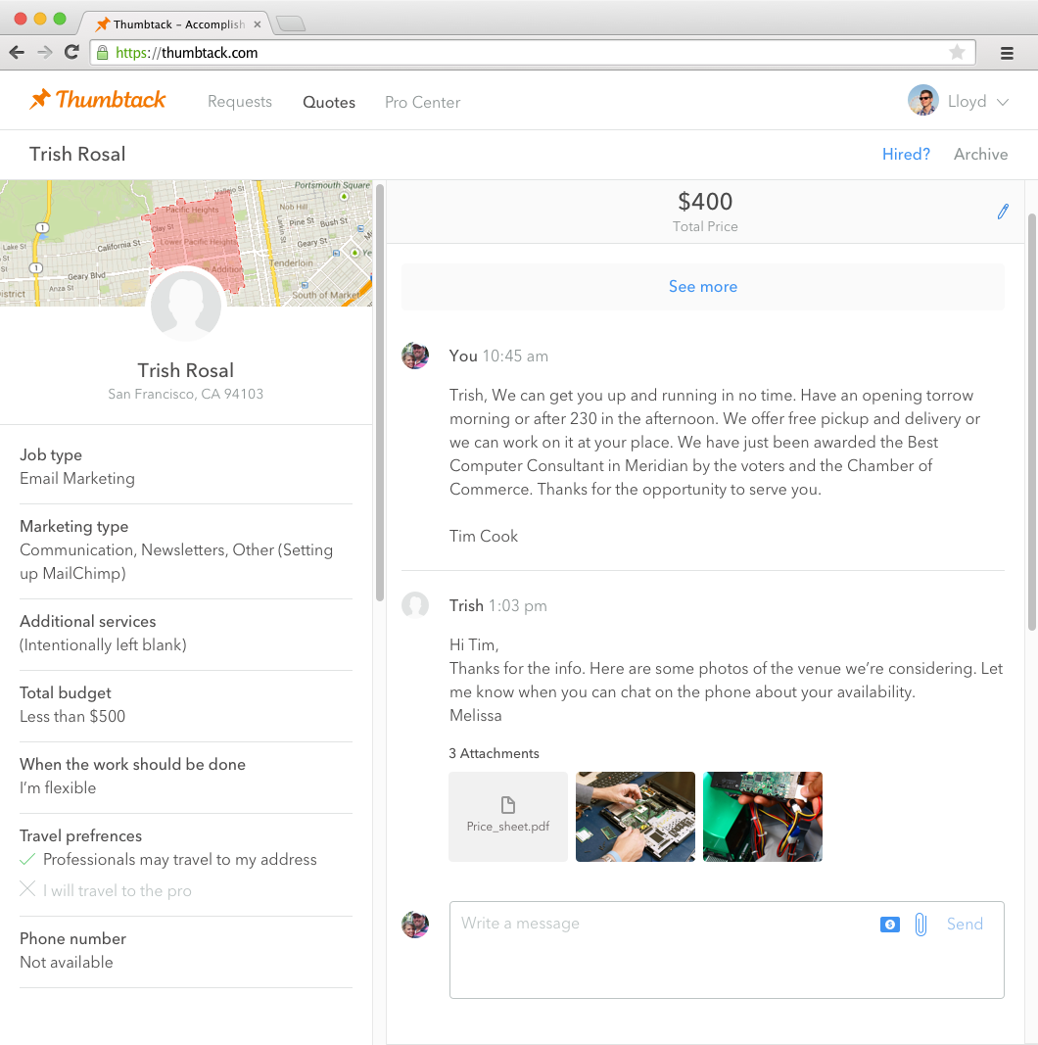The width and height of the screenshot is (1038, 1045).
Task: Reload the page with refresh icon
Action: click(x=71, y=52)
